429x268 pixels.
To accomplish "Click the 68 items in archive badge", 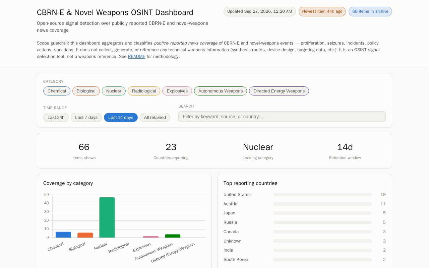I will [x=370, y=11].
